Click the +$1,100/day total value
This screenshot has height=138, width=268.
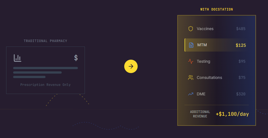tap(232, 114)
